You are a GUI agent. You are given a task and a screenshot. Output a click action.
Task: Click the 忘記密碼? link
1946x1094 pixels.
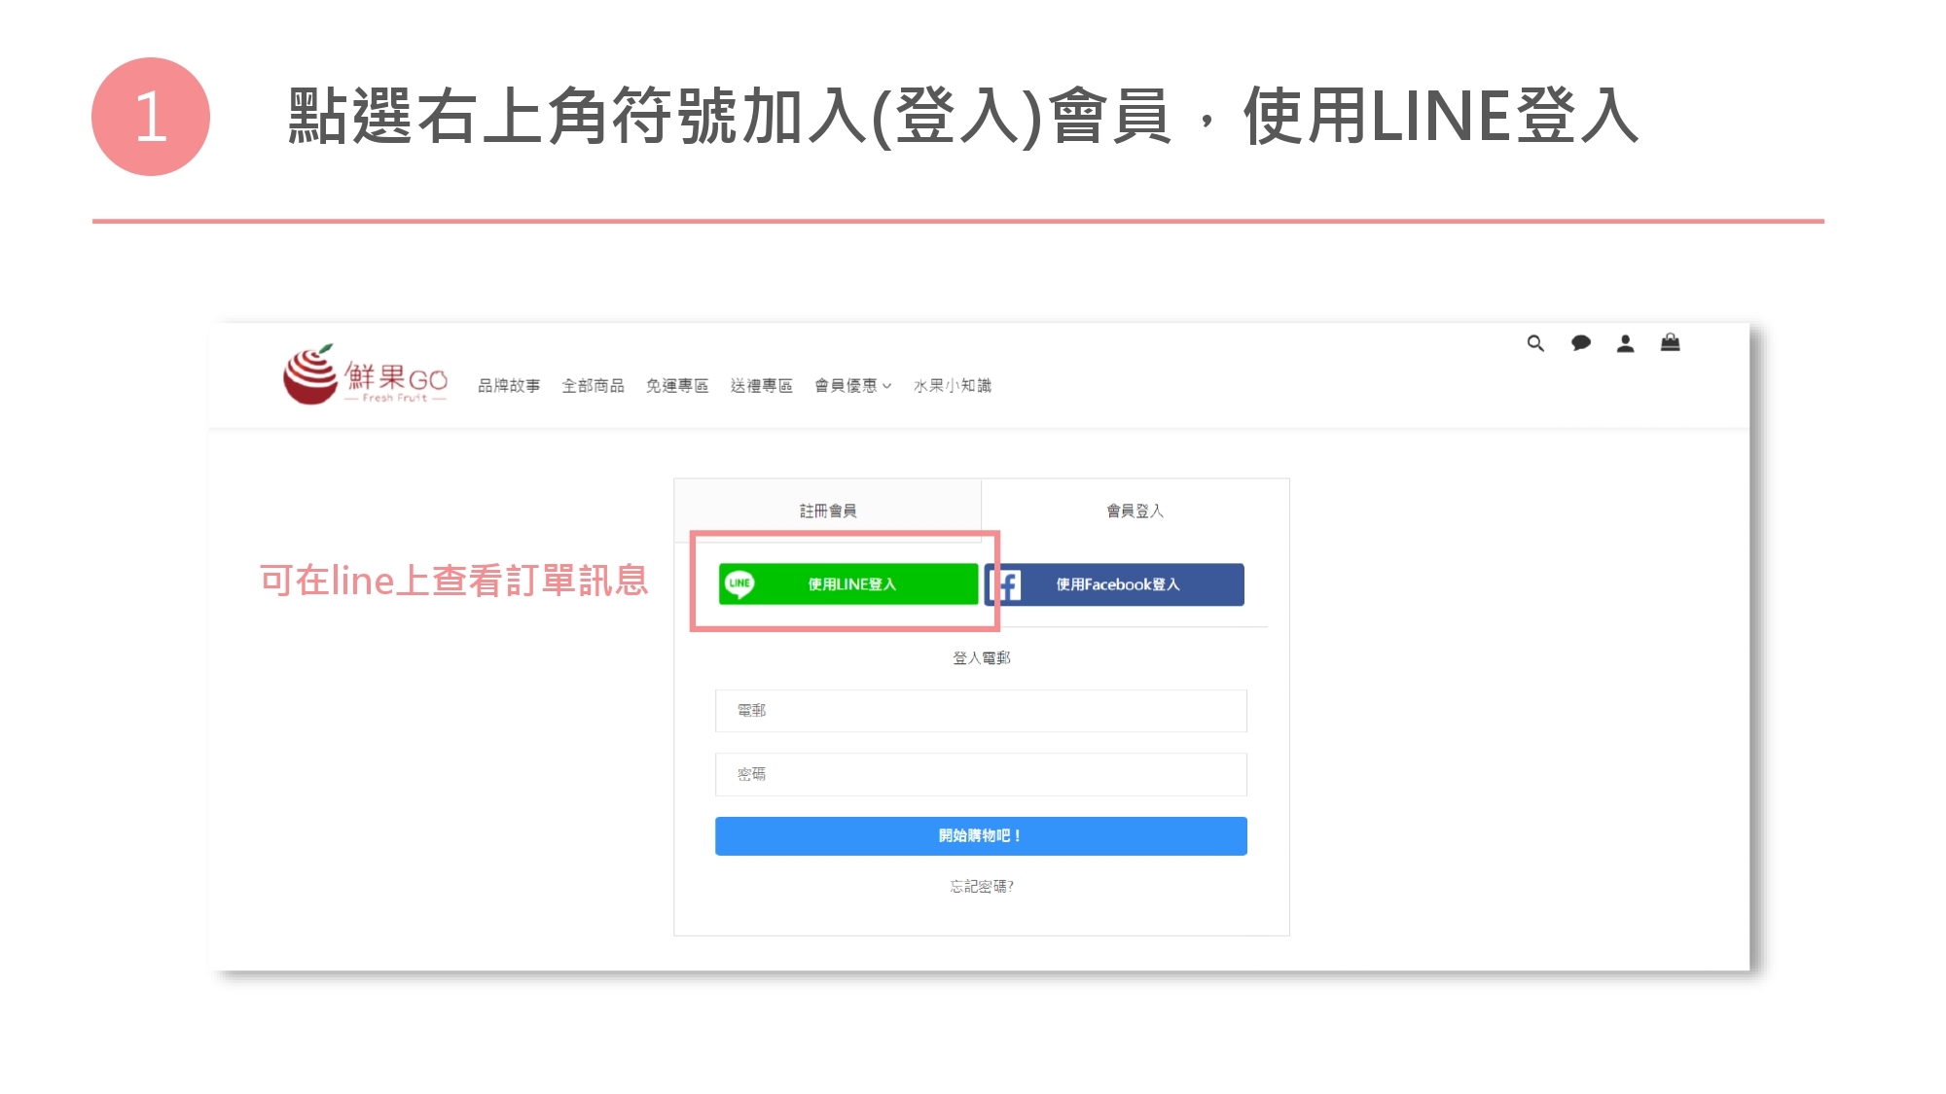(981, 886)
